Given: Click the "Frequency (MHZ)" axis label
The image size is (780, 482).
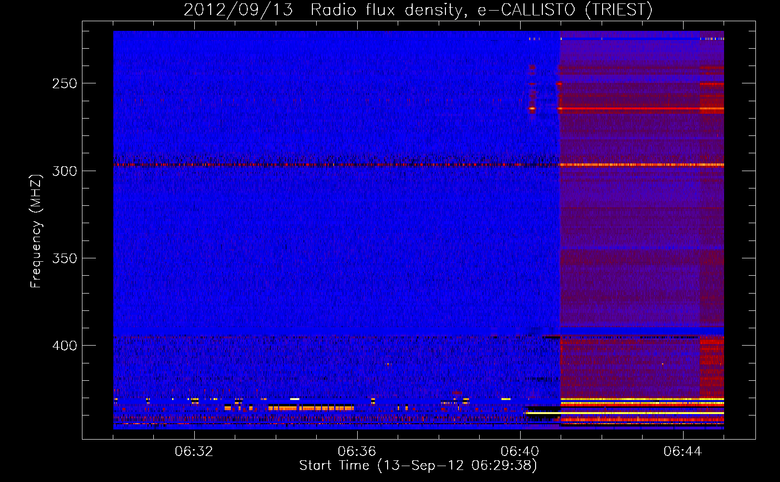Looking at the screenshot, I should (x=36, y=231).
